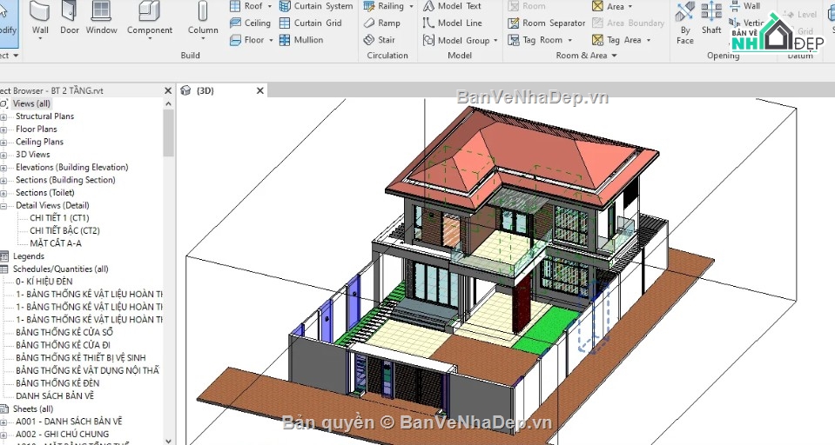Expand Elevations (Building Elevation) node

coord(3,168)
